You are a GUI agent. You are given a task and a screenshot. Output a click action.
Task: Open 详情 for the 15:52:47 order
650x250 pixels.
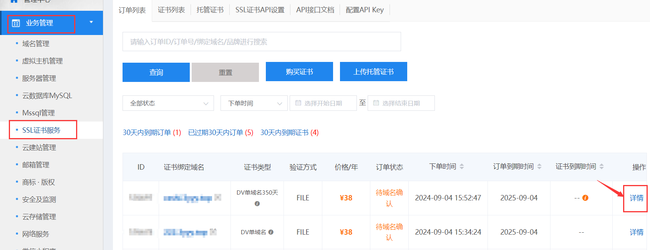point(636,198)
